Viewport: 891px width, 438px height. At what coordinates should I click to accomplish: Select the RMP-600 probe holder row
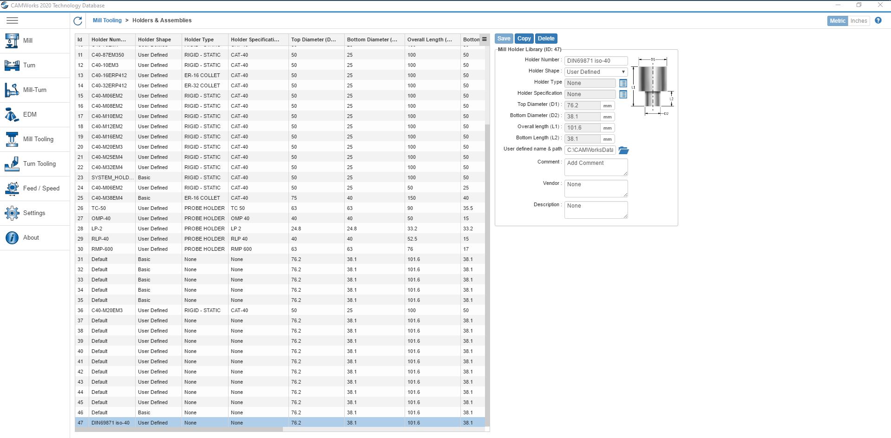[280, 249]
